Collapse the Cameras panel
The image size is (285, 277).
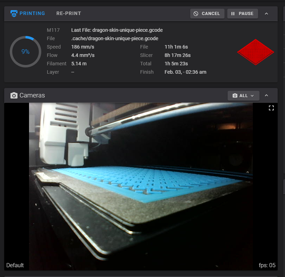(x=266, y=95)
